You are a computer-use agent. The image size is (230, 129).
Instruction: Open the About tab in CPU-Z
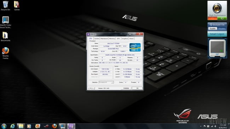(x=131, y=39)
